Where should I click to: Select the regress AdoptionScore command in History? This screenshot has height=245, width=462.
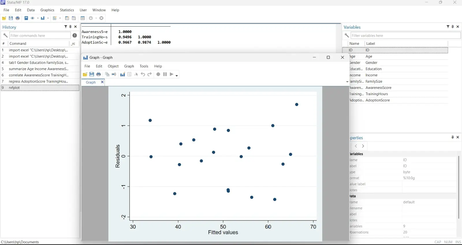pyautogui.click(x=38, y=81)
